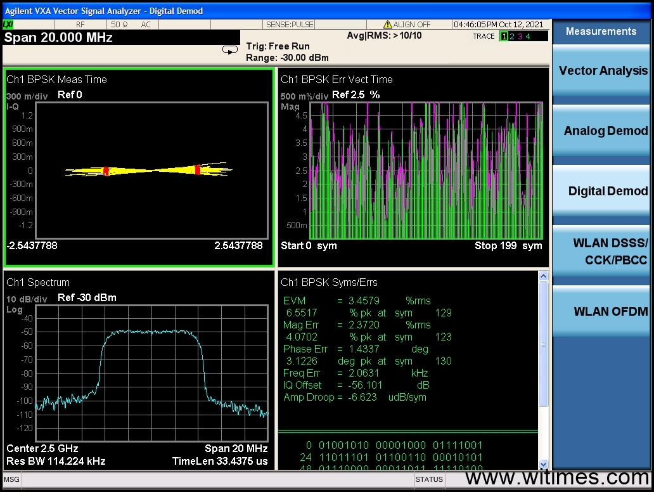Click the Span 20.000 MHz entry field
This screenshot has height=492, width=654.
tap(58, 37)
